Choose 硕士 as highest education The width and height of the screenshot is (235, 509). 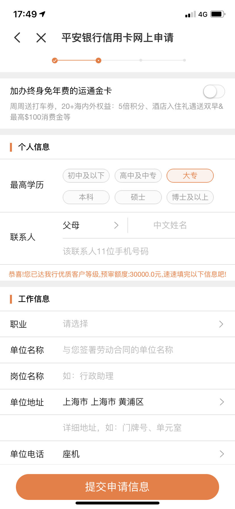tap(138, 197)
